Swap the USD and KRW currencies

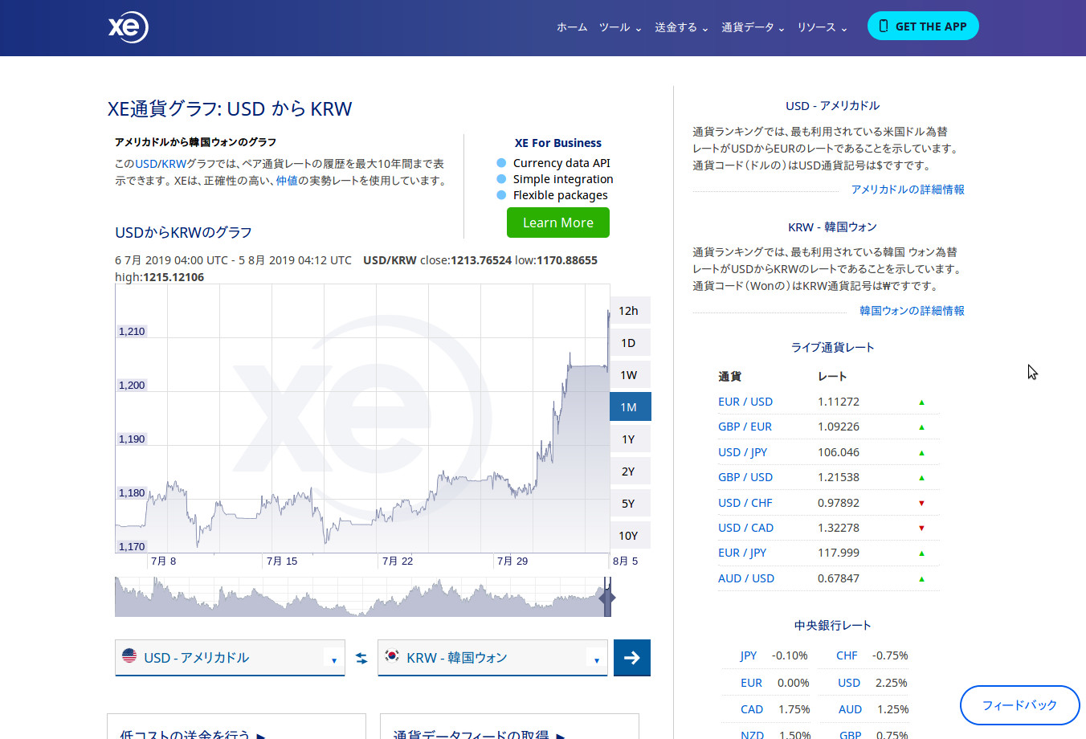[x=361, y=658]
